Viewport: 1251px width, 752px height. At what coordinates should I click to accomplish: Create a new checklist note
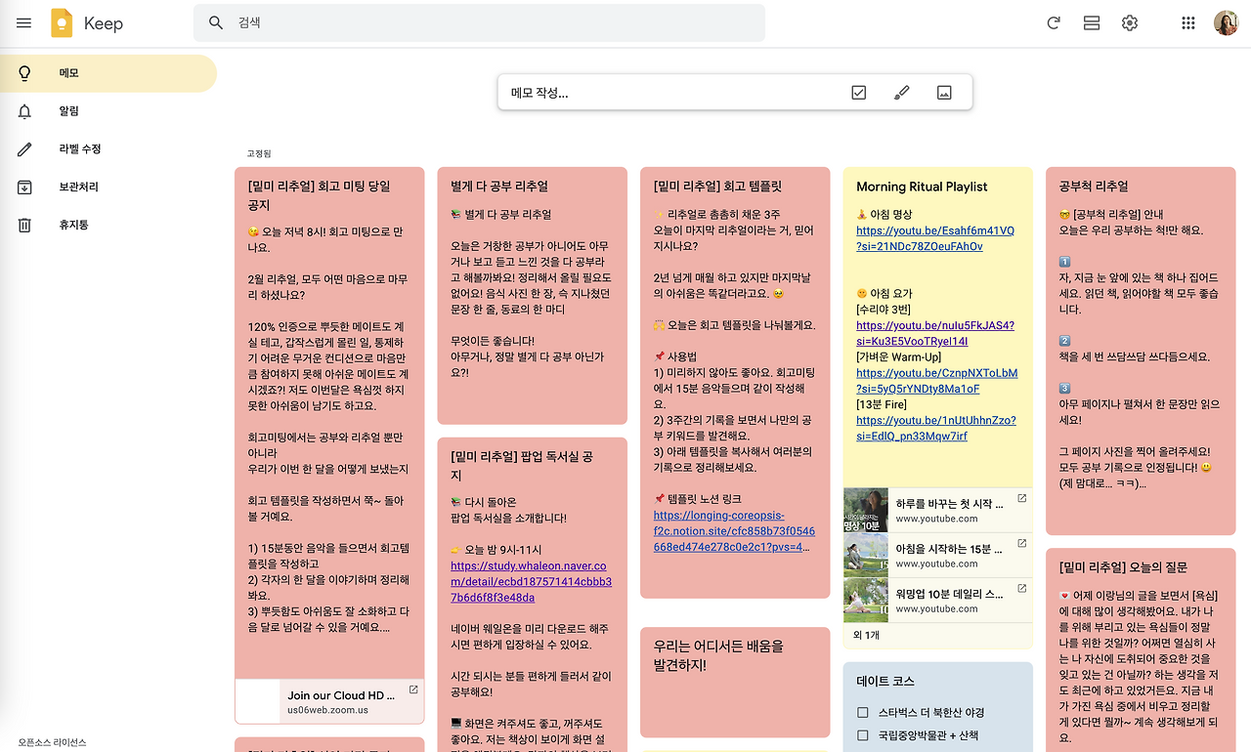coord(858,92)
